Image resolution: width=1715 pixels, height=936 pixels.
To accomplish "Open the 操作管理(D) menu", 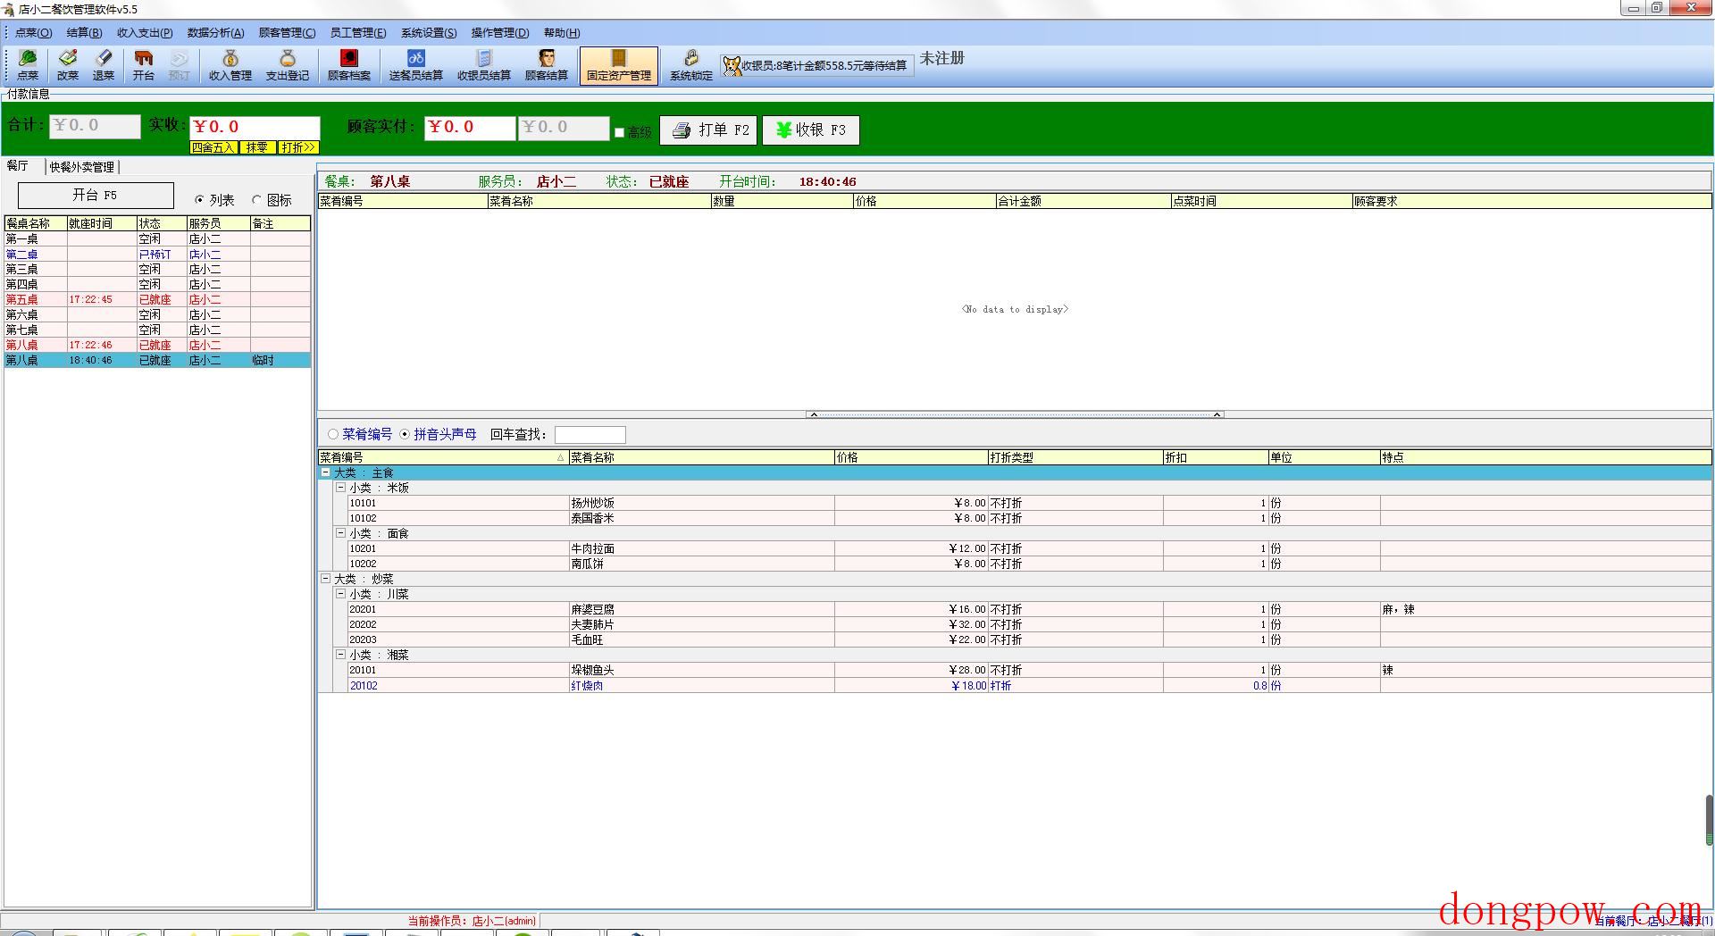I will pyautogui.click(x=500, y=33).
